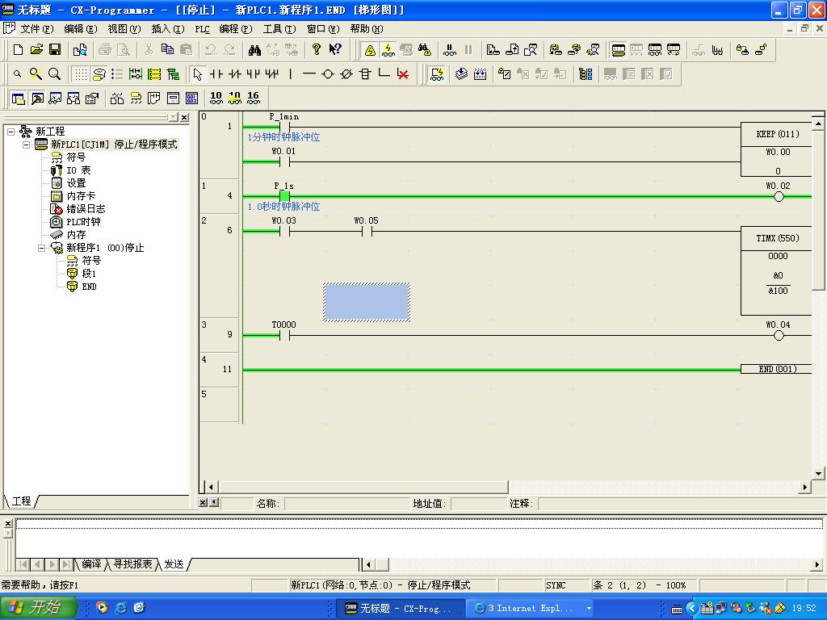Screen dimensions: 827x620
Task: Insert a new PLC instruction box
Action: (x=365, y=74)
